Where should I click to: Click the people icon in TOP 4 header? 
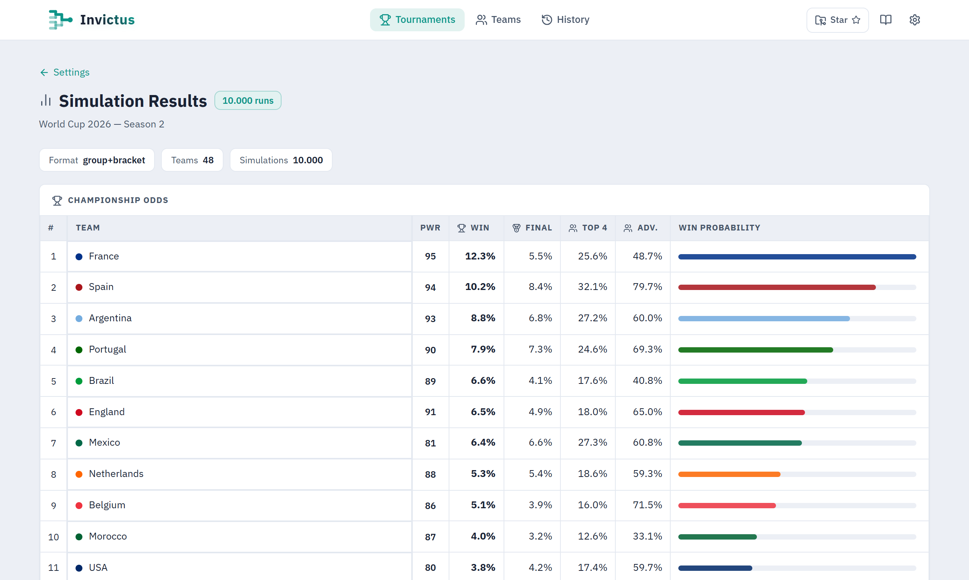click(x=573, y=228)
